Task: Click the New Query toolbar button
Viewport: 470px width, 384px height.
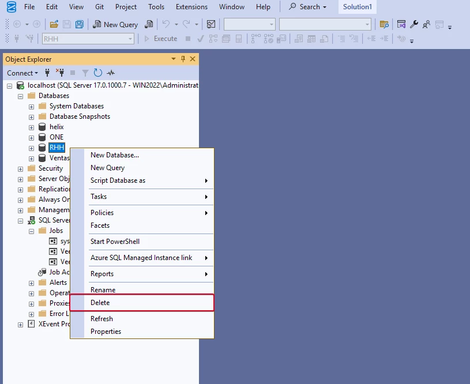Action: tap(115, 24)
